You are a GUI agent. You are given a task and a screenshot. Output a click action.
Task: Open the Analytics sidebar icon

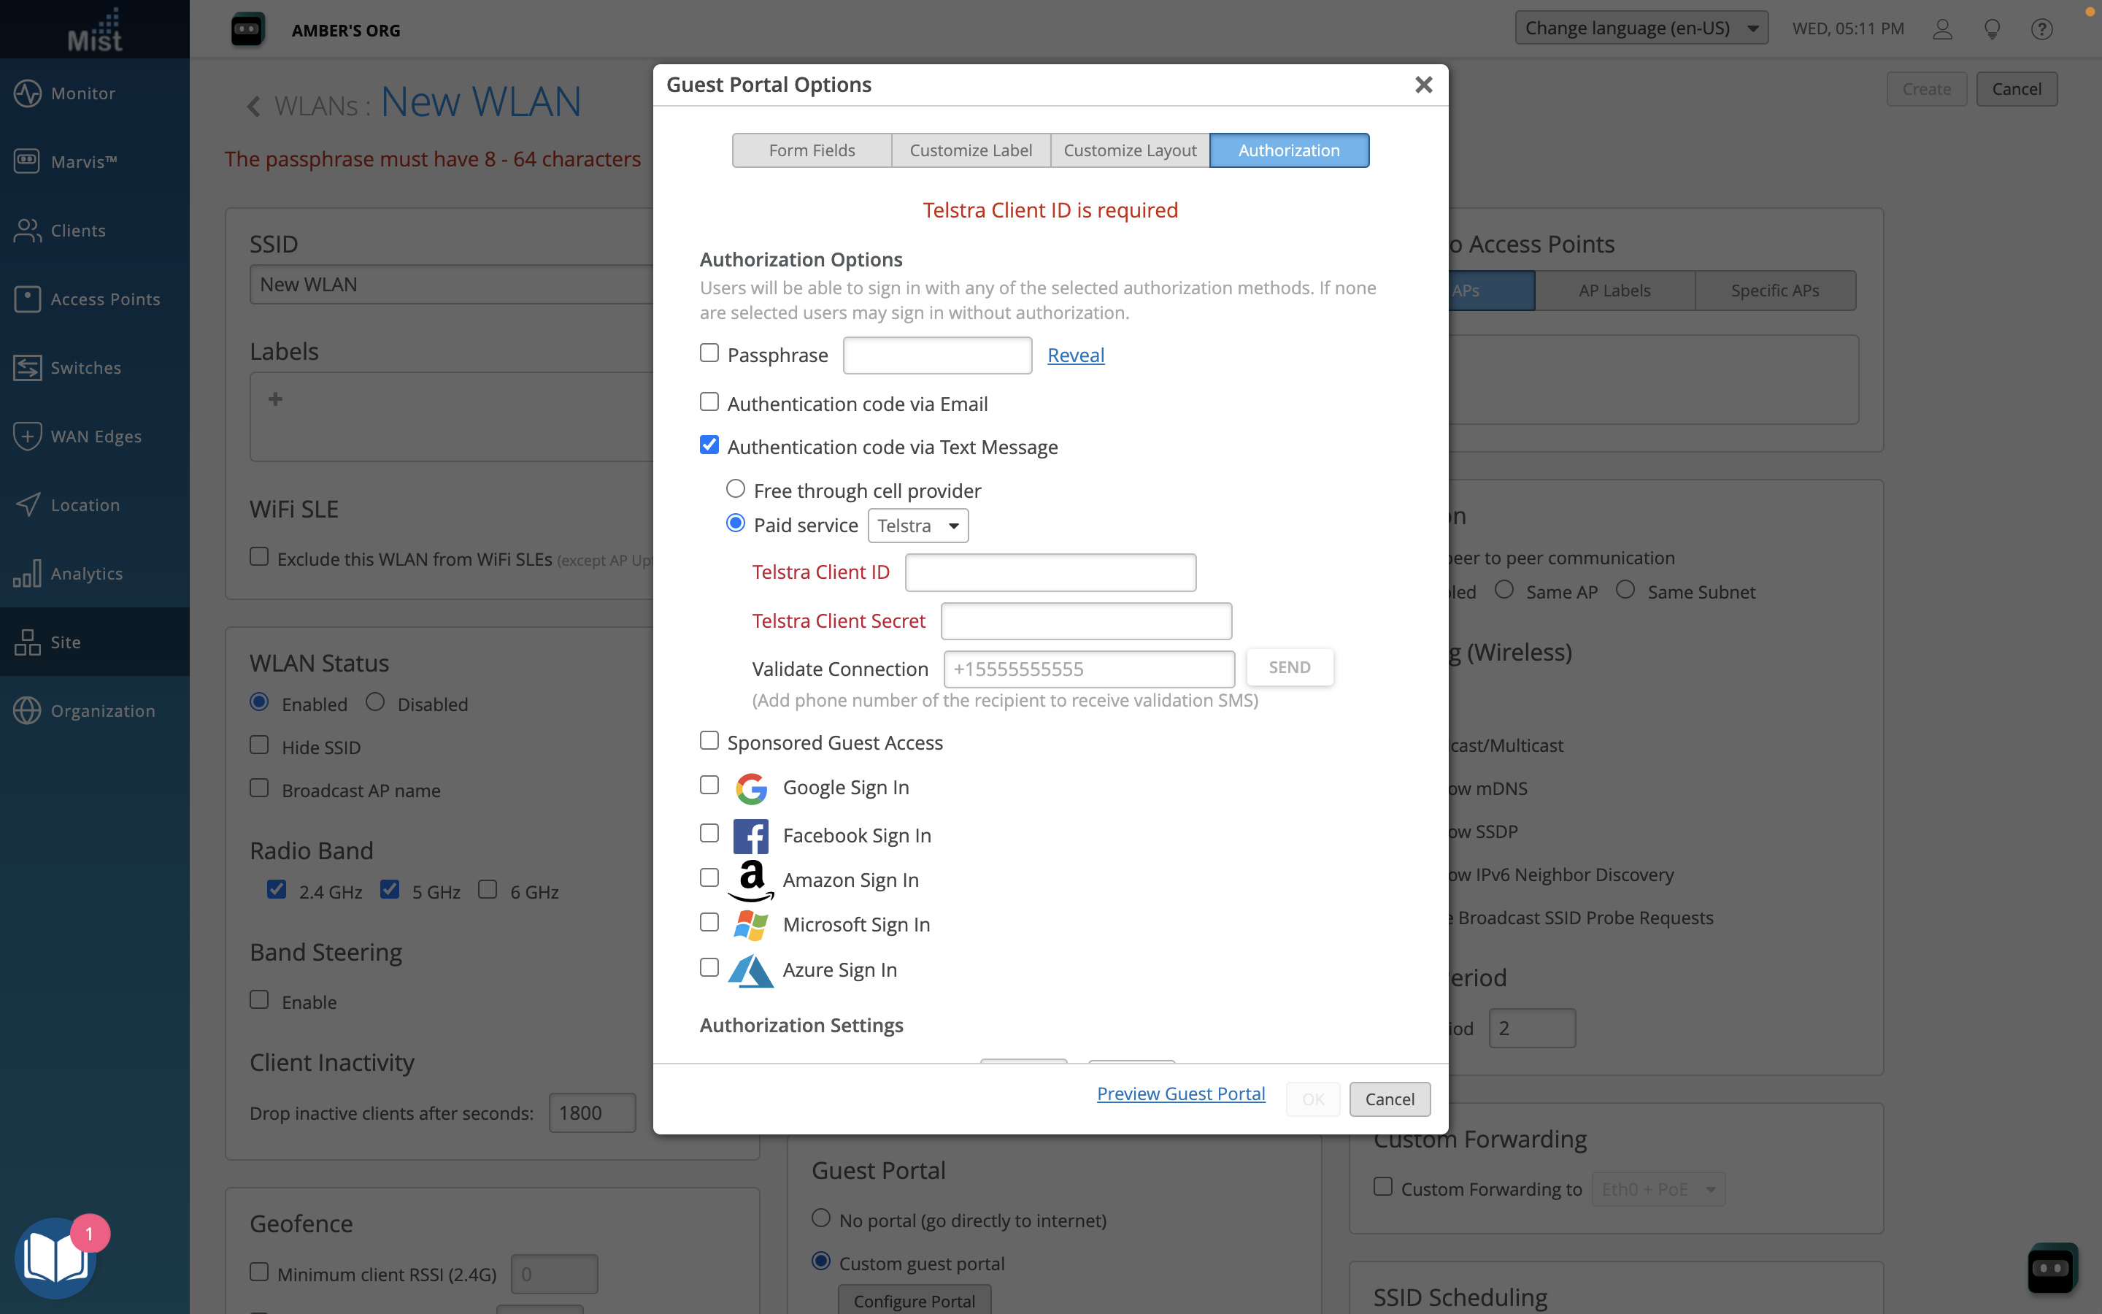tap(28, 574)
